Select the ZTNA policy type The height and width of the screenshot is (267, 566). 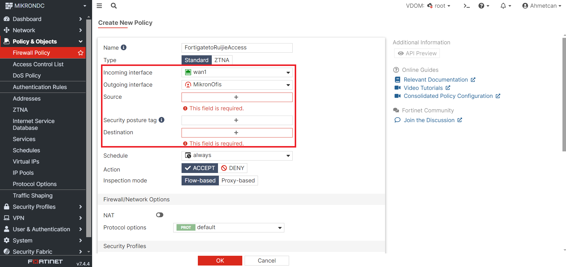pyautogui.click(x=222, y=60)
